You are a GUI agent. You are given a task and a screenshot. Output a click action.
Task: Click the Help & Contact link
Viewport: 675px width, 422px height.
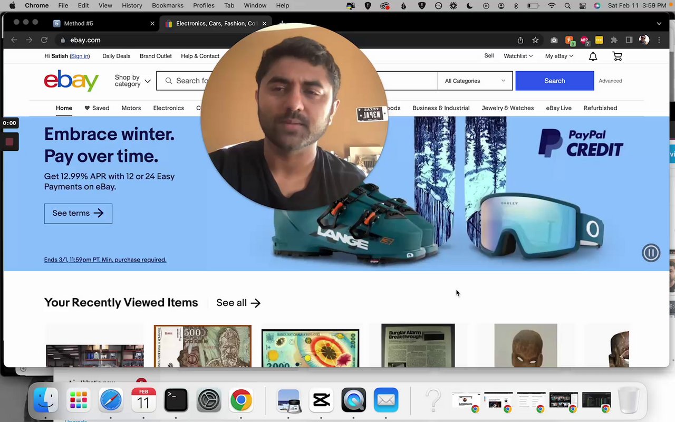[x=200, y=56]
